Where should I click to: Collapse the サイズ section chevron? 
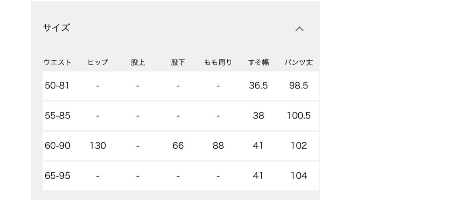click(299, 29)
